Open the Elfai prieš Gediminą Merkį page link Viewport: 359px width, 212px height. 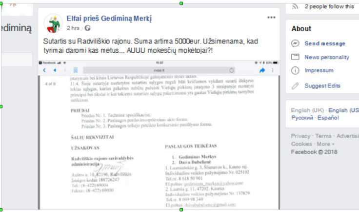[109, 19]
